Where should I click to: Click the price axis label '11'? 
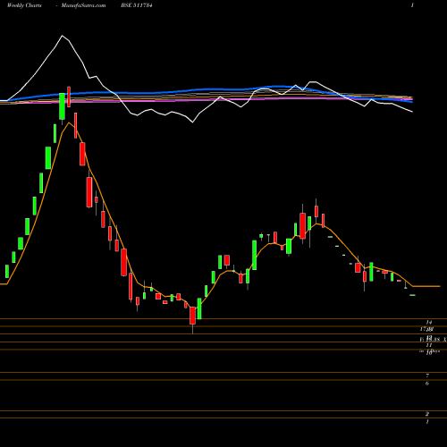point(429,345)
